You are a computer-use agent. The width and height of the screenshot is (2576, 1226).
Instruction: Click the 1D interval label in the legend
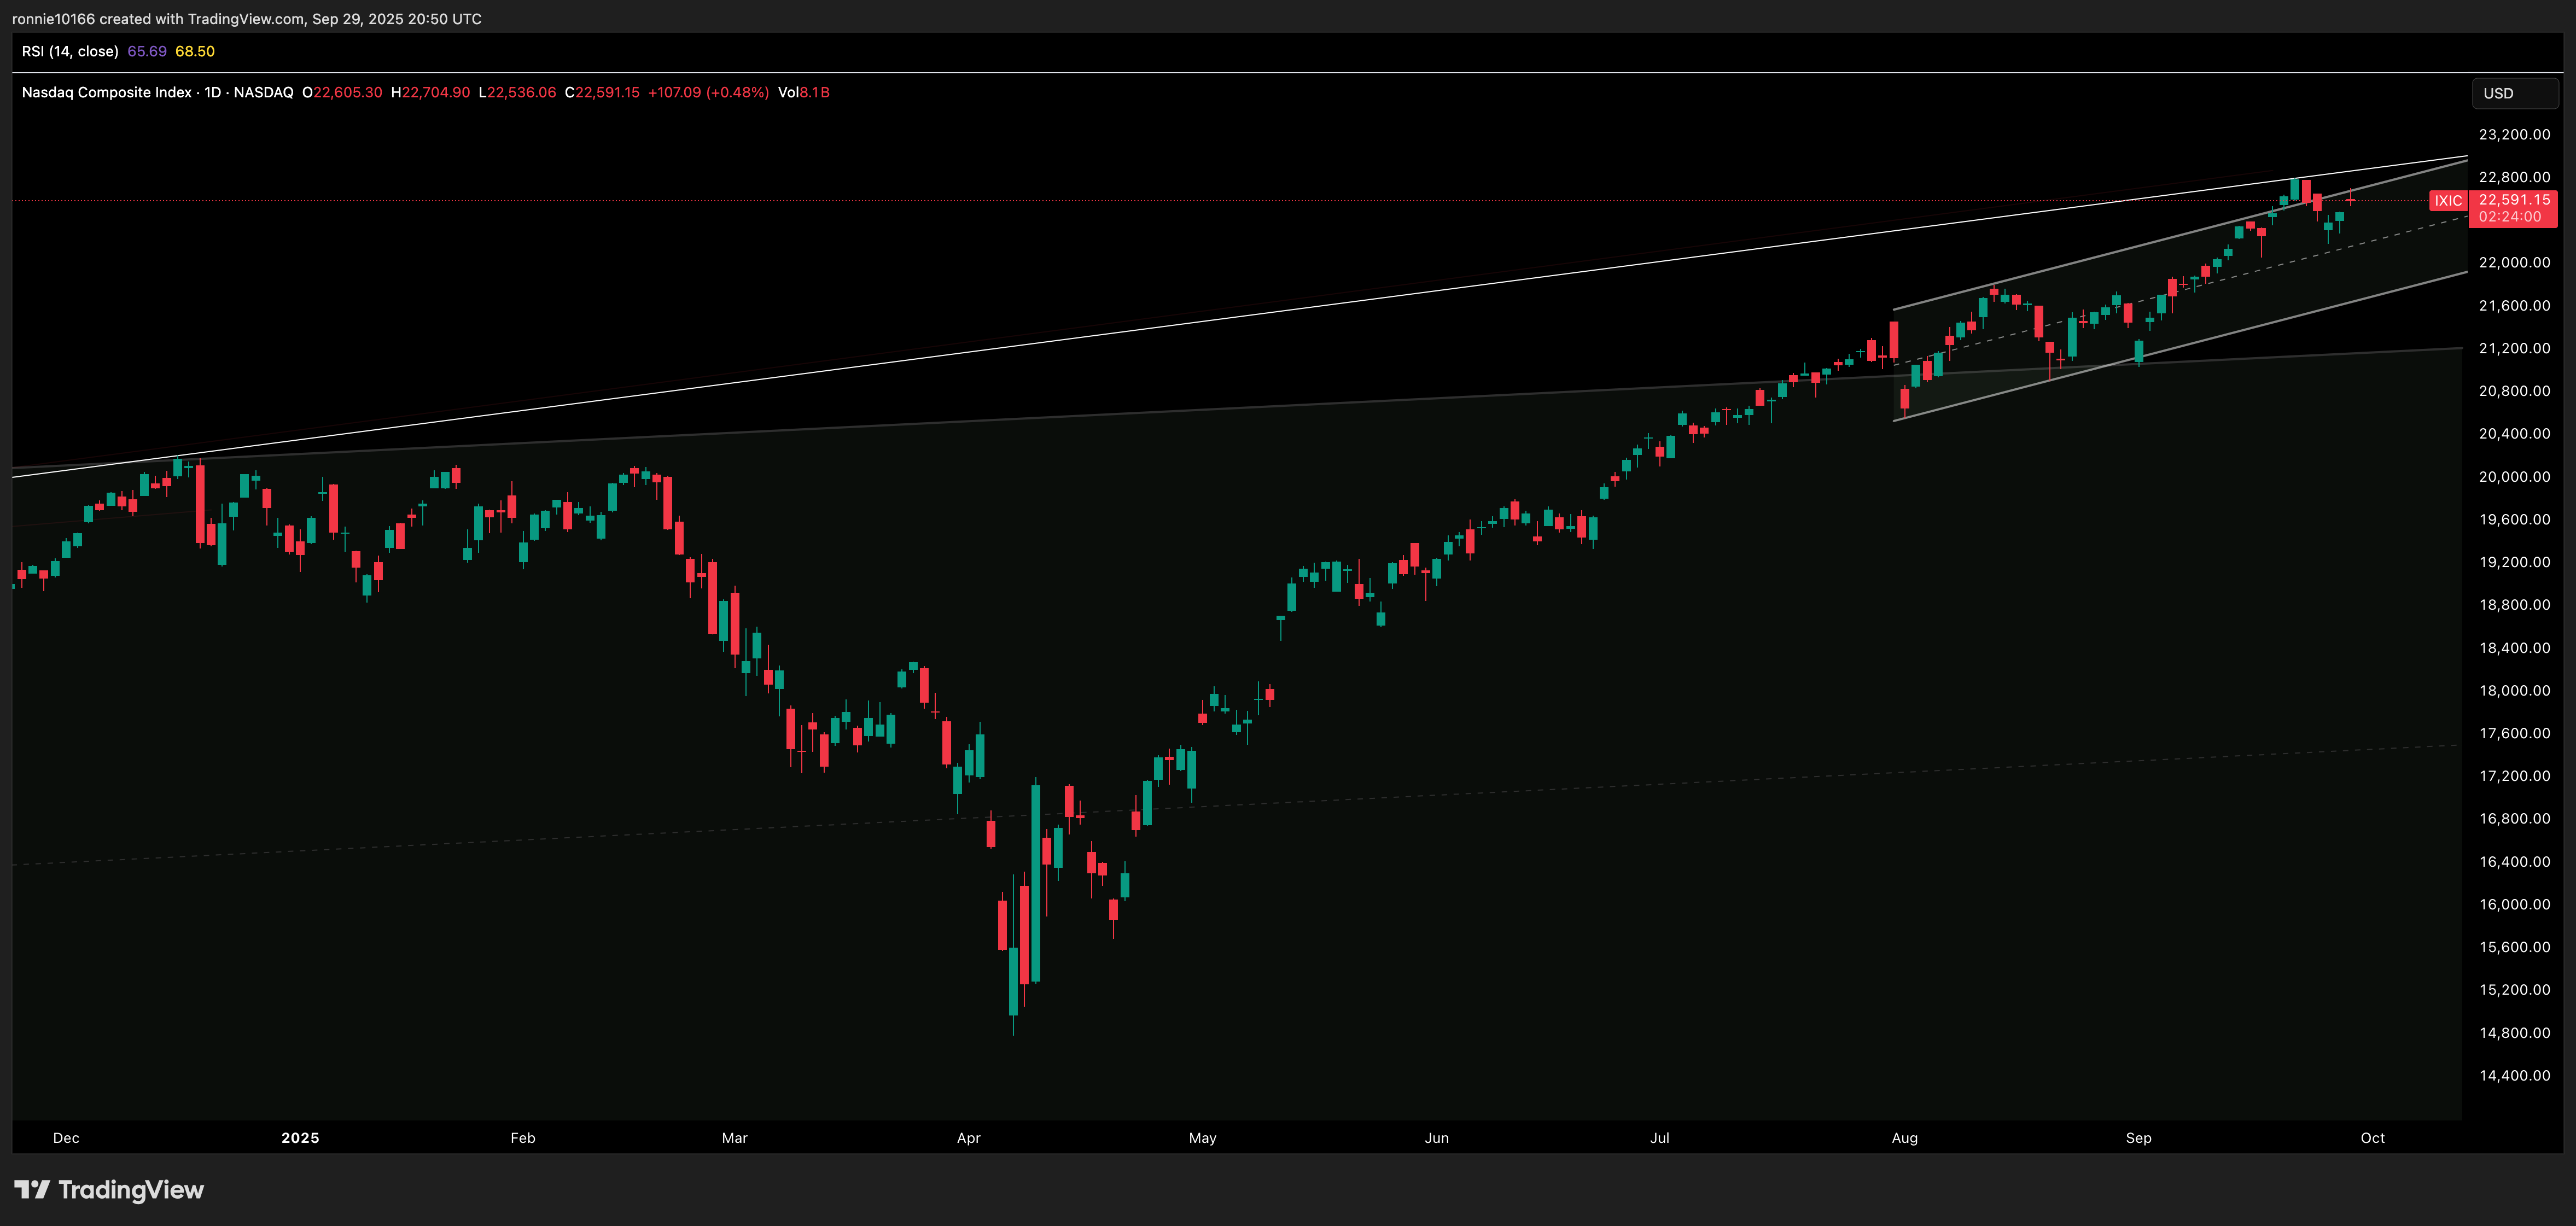(213, 92)
